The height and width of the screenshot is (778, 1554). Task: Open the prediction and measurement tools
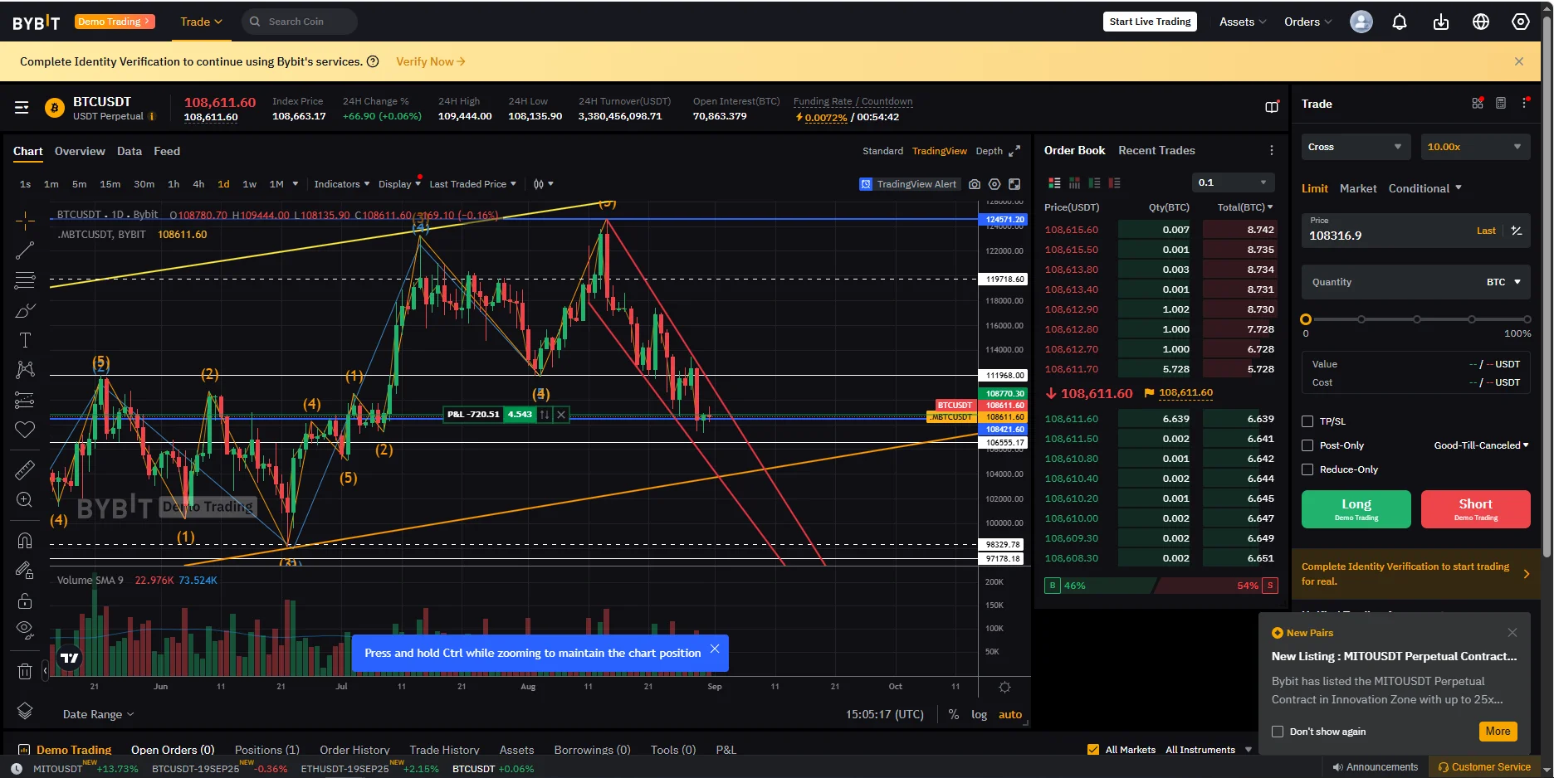point(25,400)
